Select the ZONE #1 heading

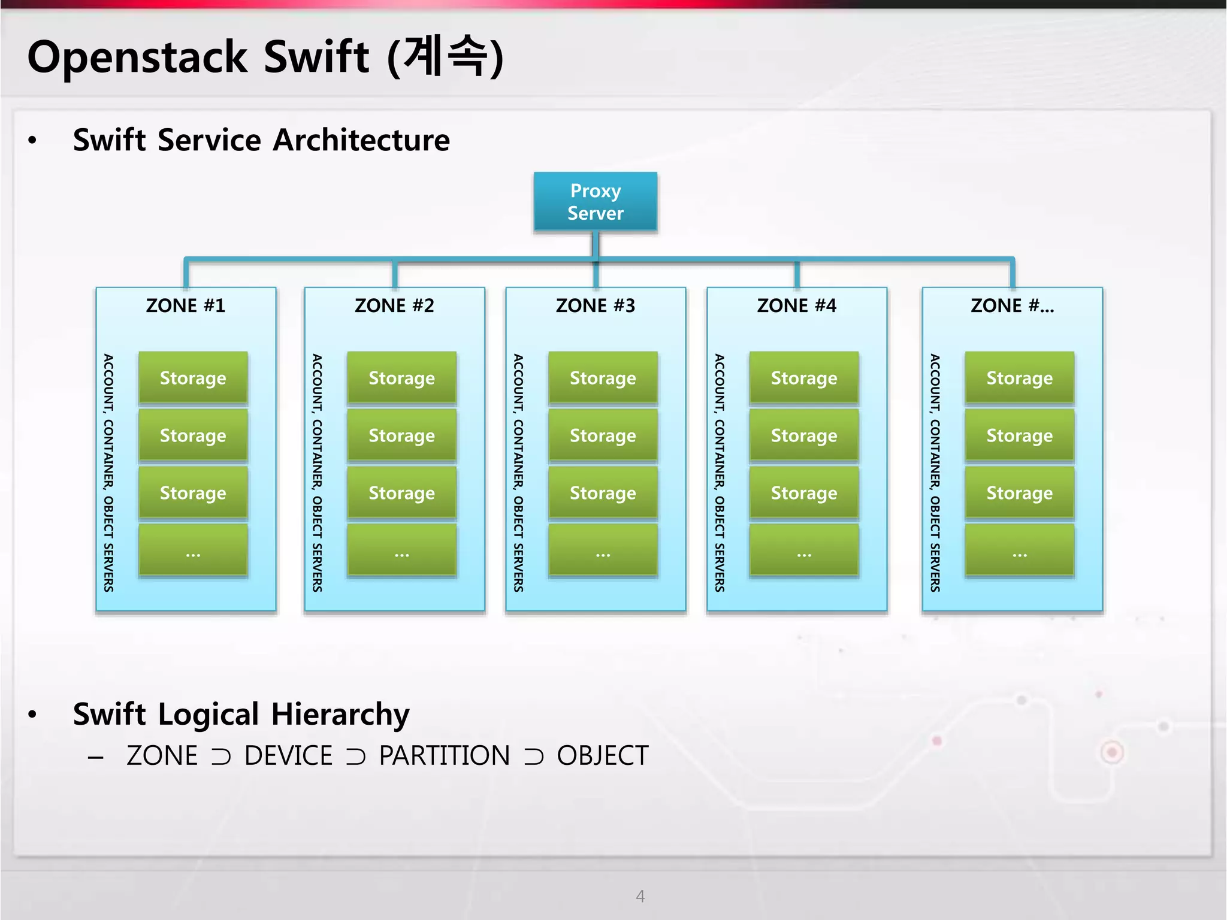186,305
